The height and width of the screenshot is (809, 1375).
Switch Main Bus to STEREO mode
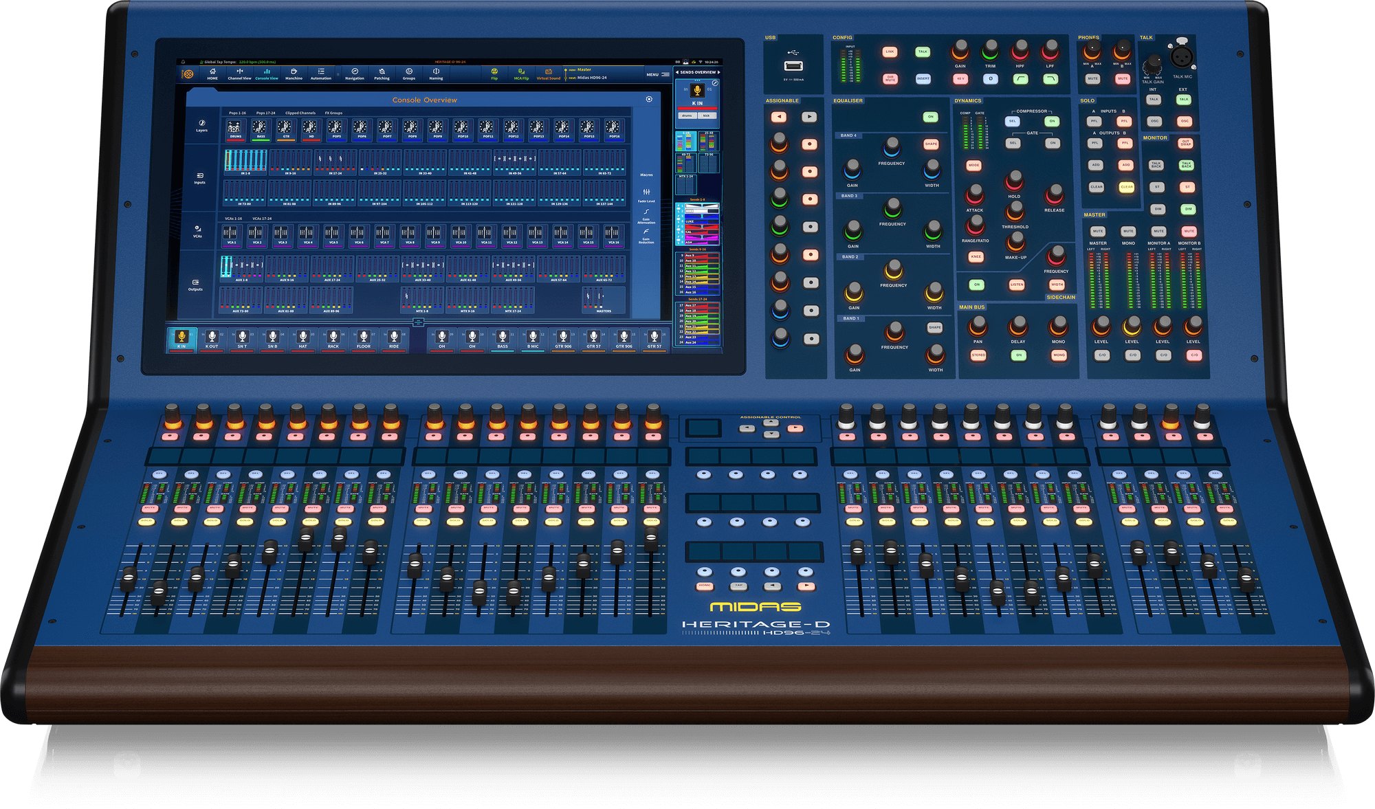point(978,355)
